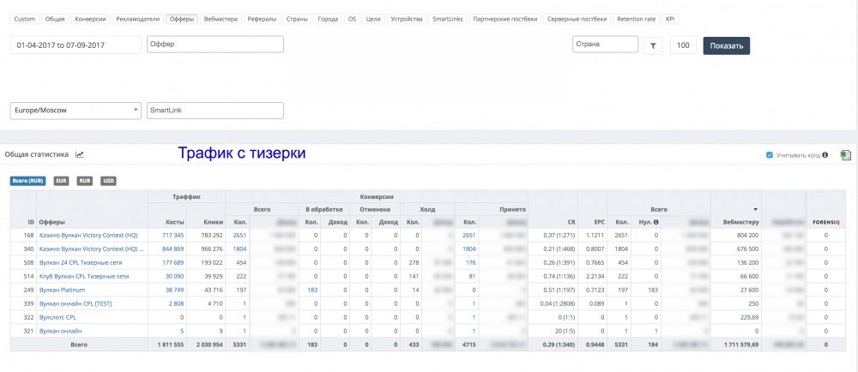Open the Retention rate tab
This screenshot has width=858, height=372.
click(636, 19)
